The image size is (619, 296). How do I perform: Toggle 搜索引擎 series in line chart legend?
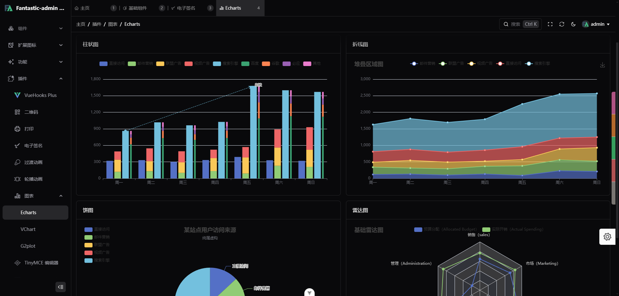(x=537, y=64)
